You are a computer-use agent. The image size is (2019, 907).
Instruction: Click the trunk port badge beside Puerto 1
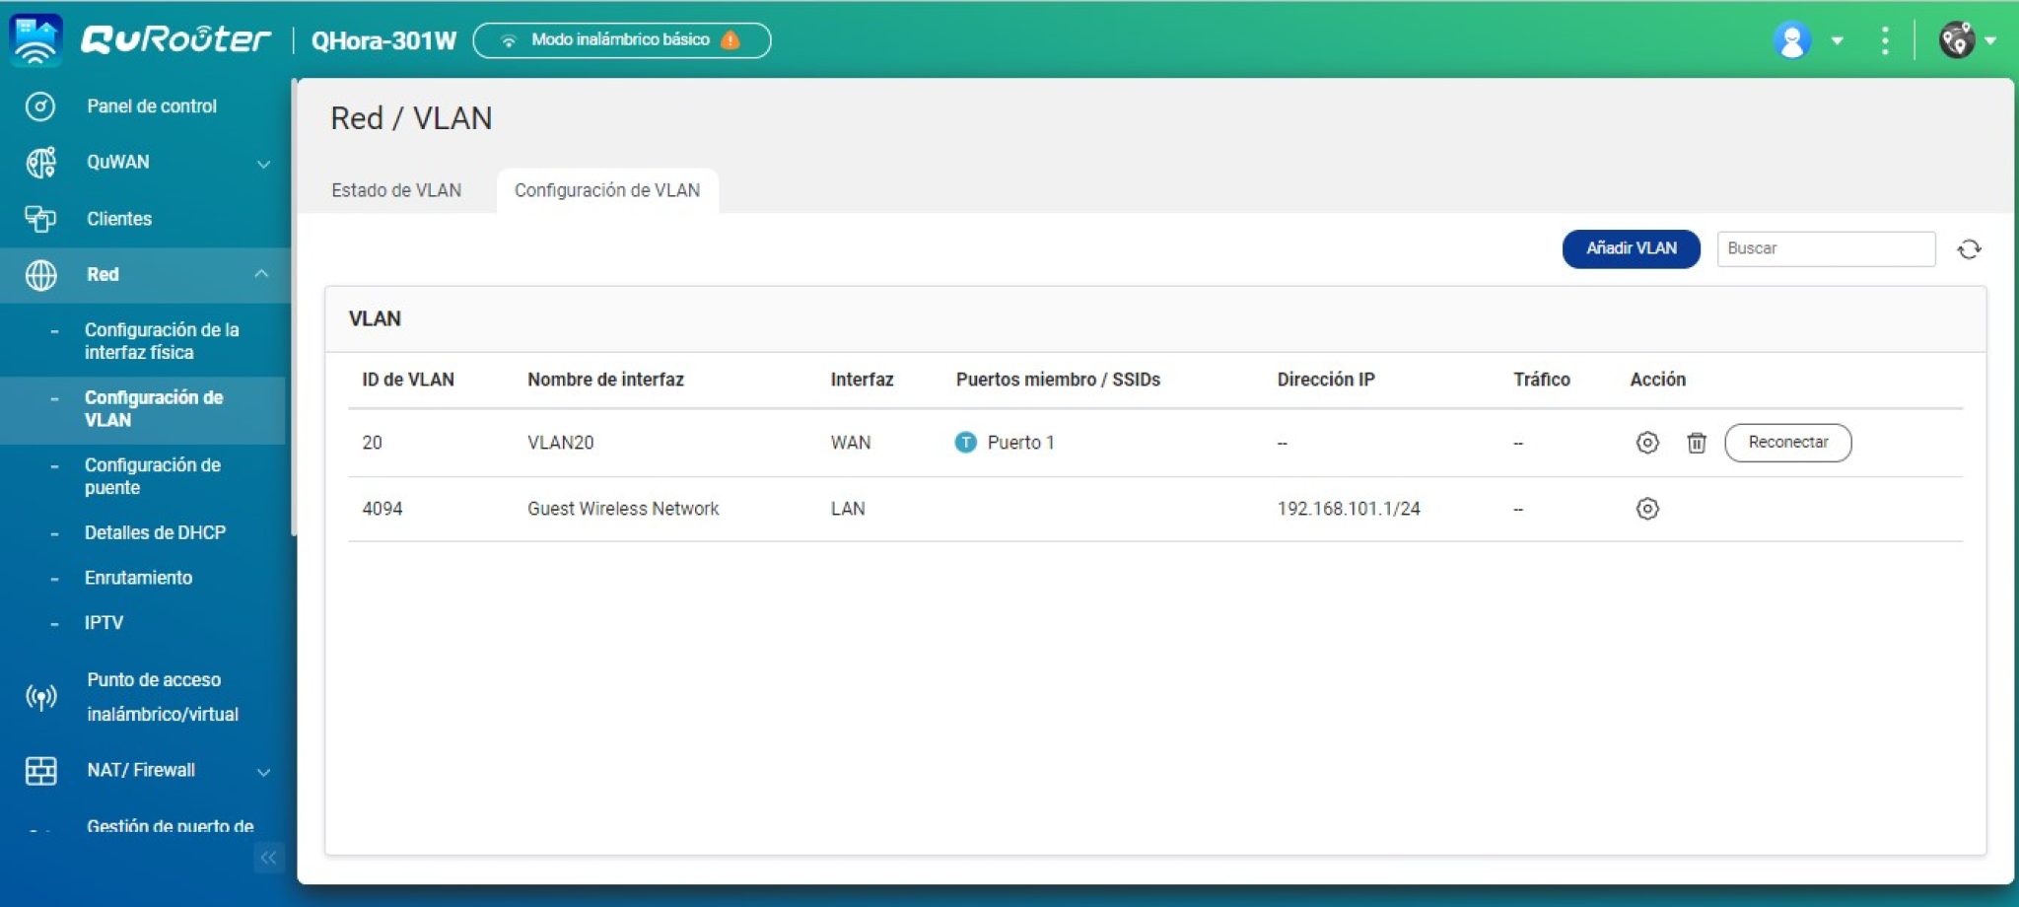point(965,443)
